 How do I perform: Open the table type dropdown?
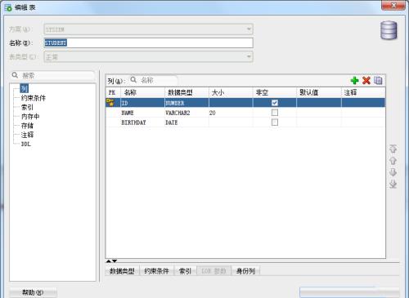pyautogui.click(x=249, y=56)
